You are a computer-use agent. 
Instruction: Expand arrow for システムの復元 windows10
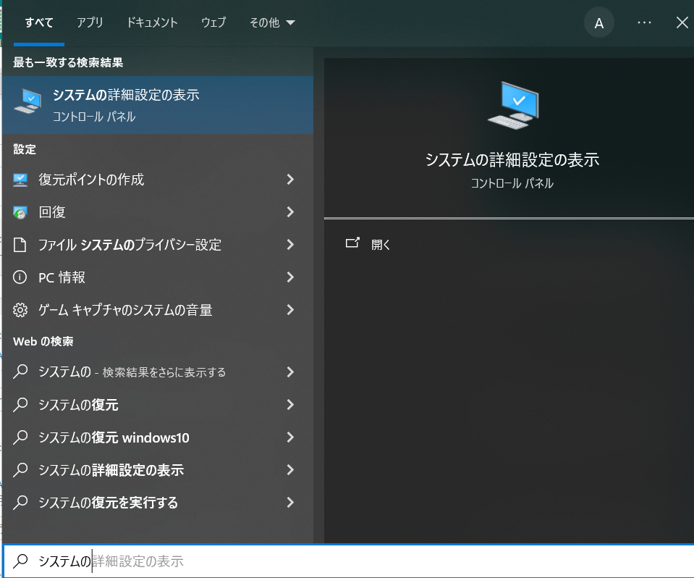[x=290, y=437]
